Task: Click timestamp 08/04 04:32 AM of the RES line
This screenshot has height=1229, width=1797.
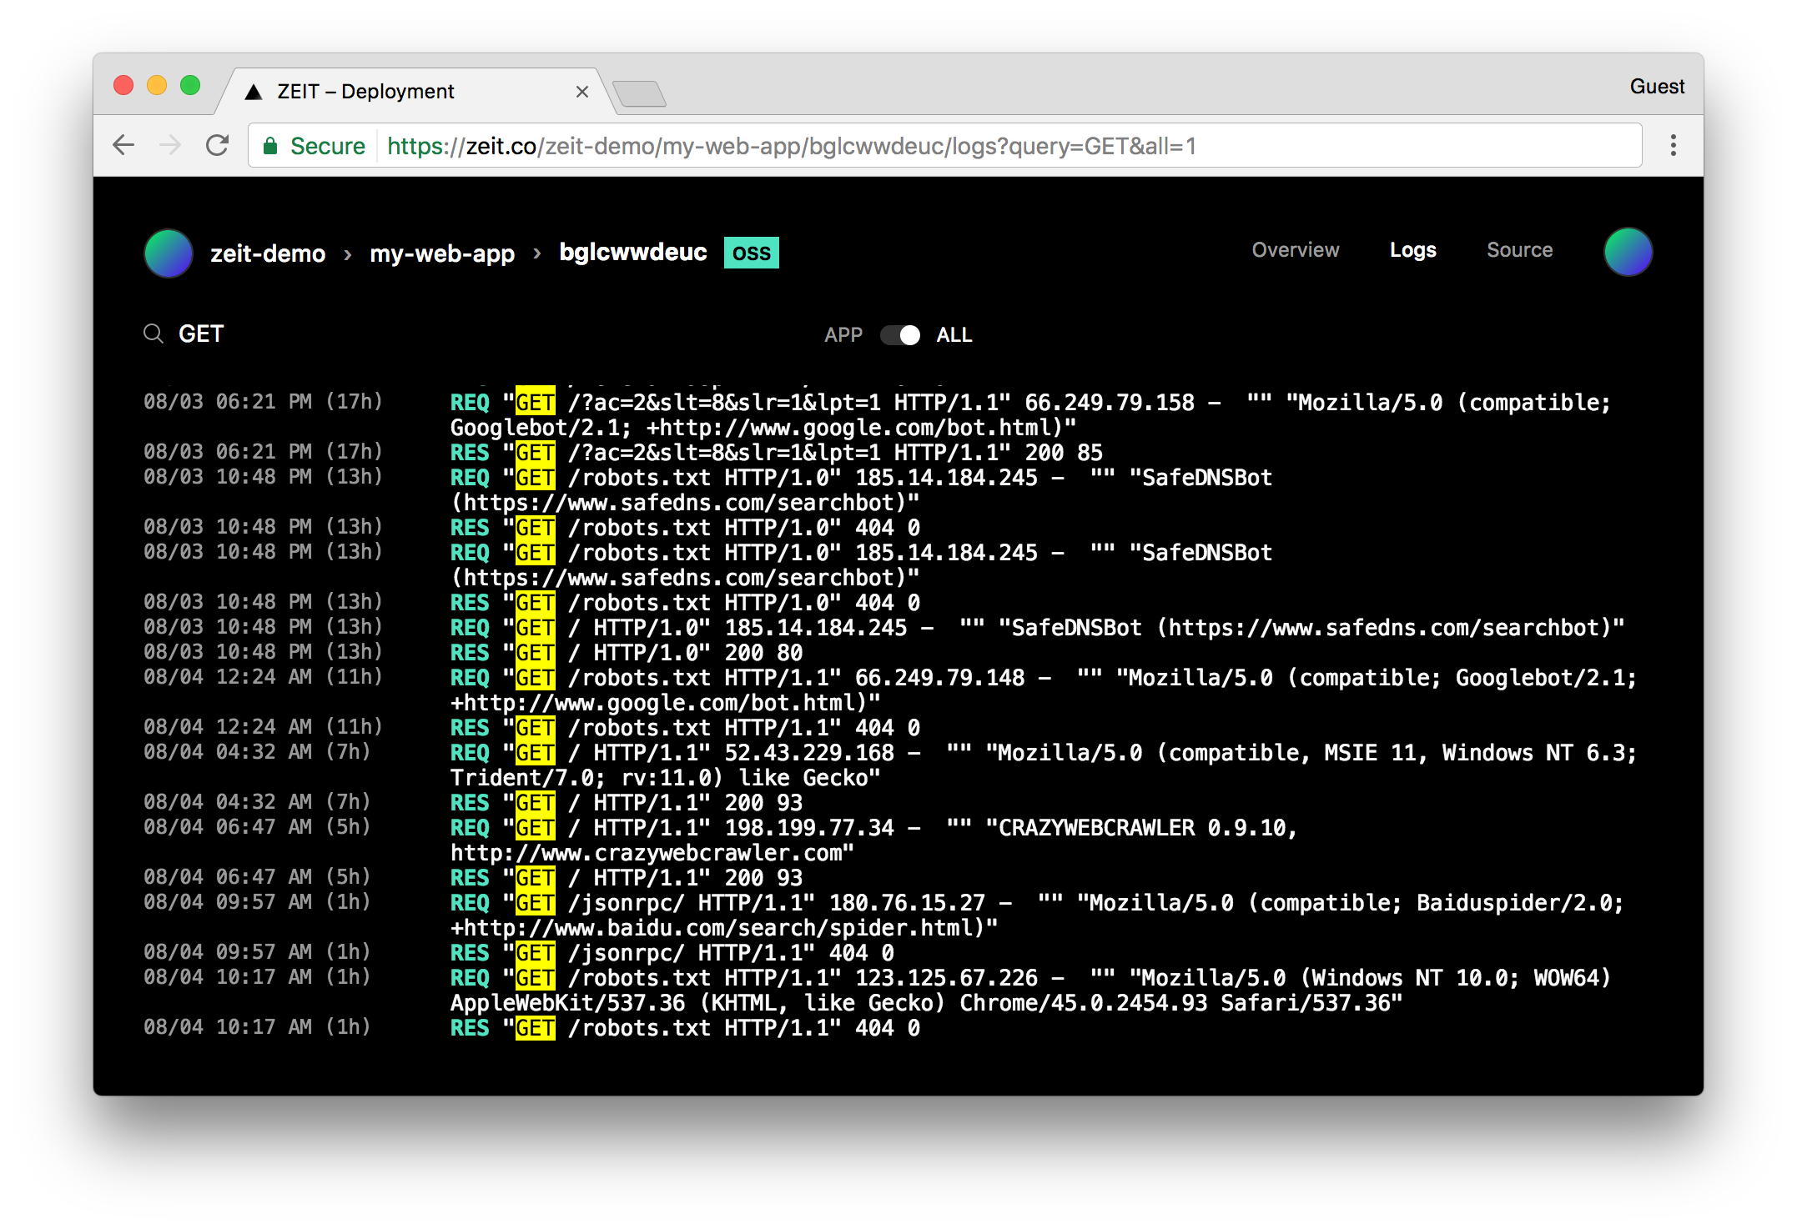Action: [x=257, y=802]
